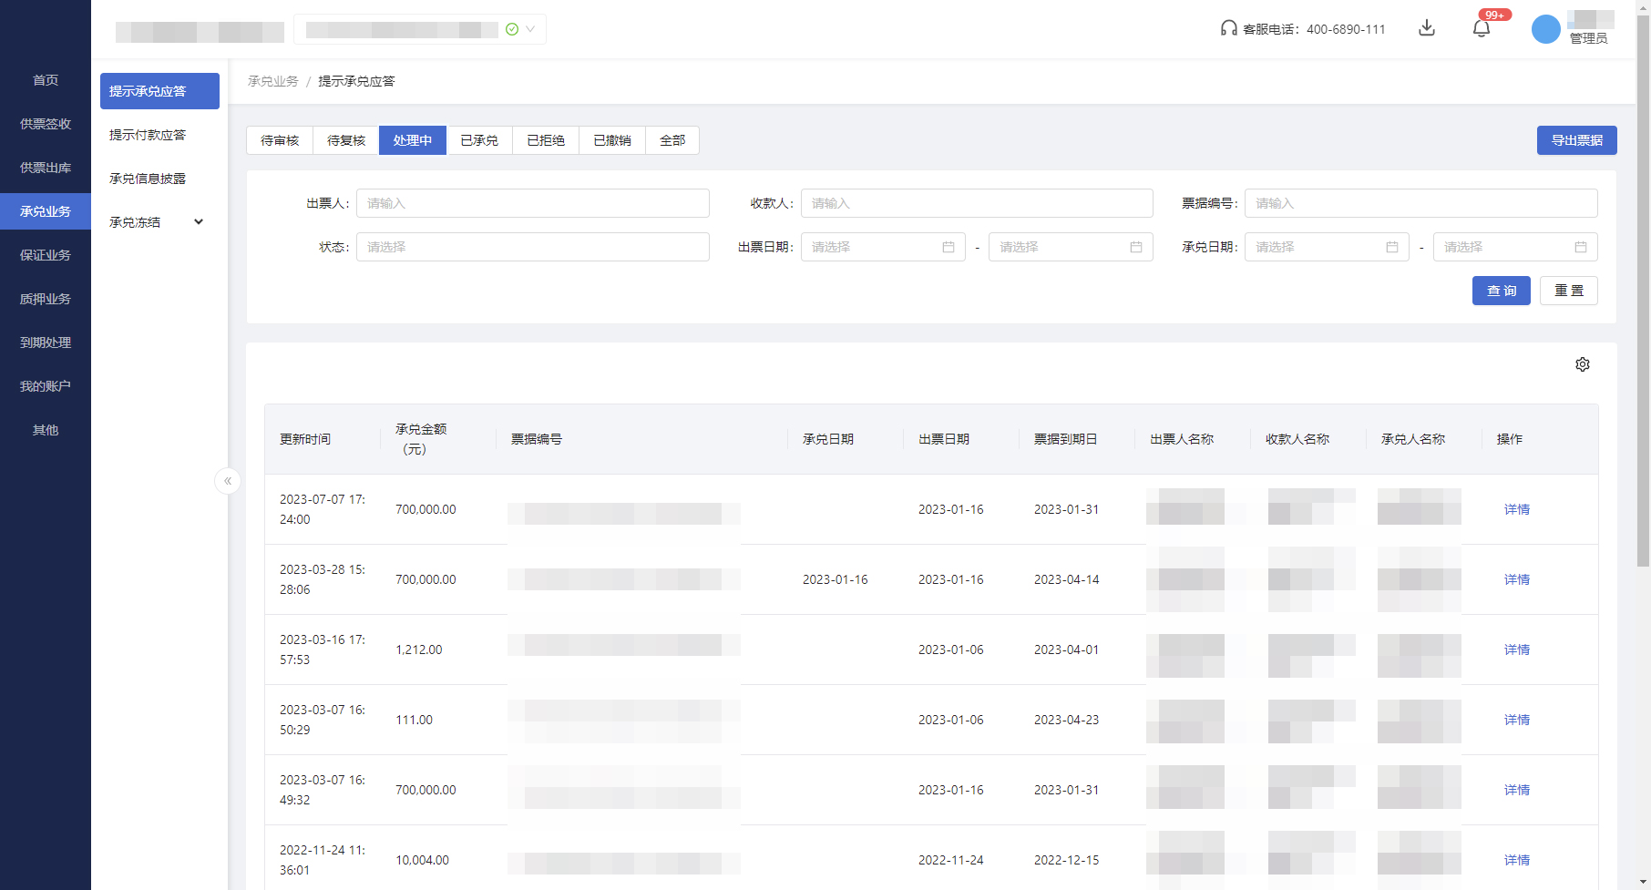Focus the 票据编号 input field

[x=1420, y=203]
